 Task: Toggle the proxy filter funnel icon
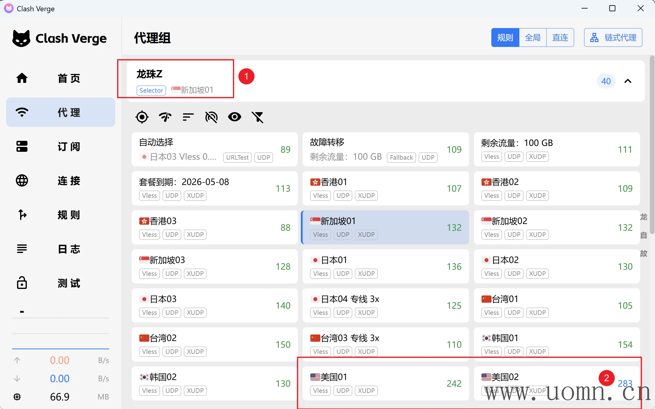[258, 117]
